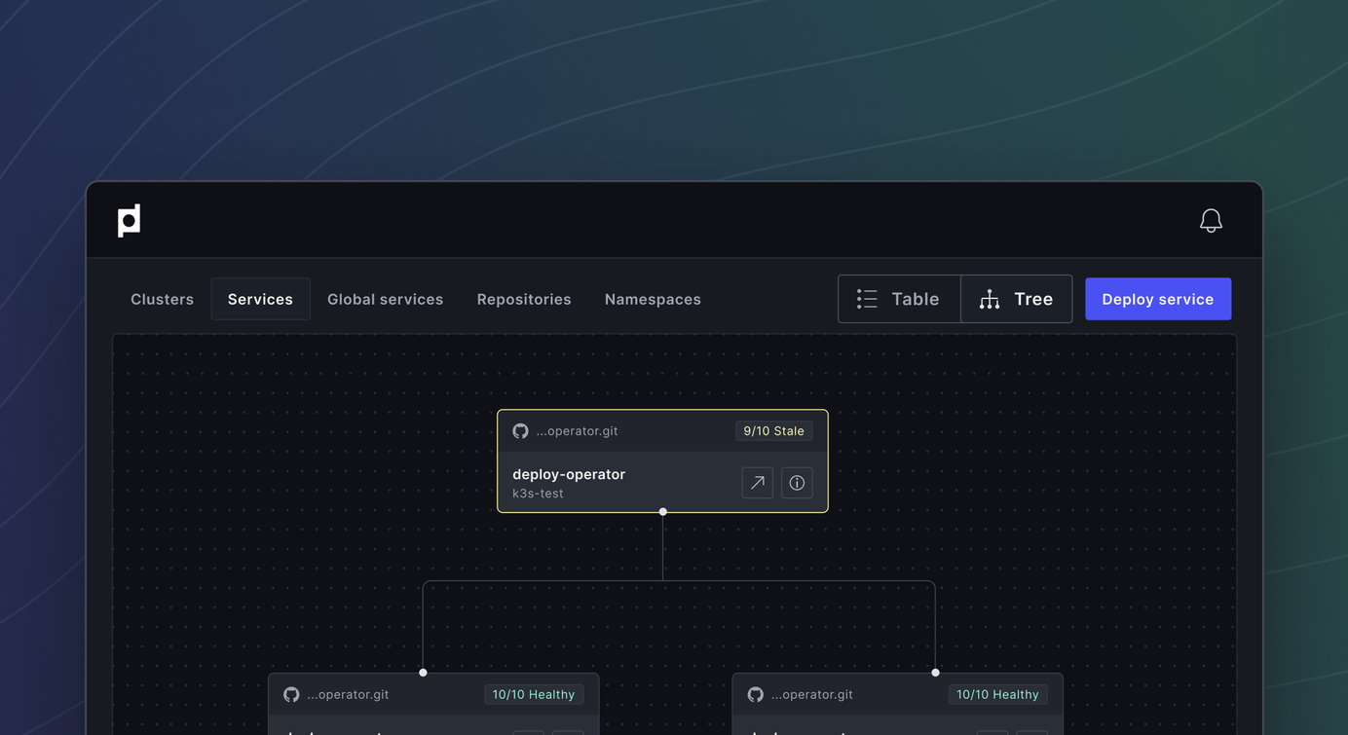Open deploy-operator k3s-test via arrow icon
This screenshot has width=1348, height=735.
tap(757, 483)
